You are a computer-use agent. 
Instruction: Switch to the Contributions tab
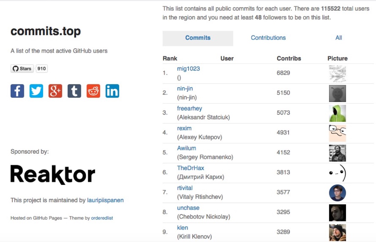pos(268,38)
